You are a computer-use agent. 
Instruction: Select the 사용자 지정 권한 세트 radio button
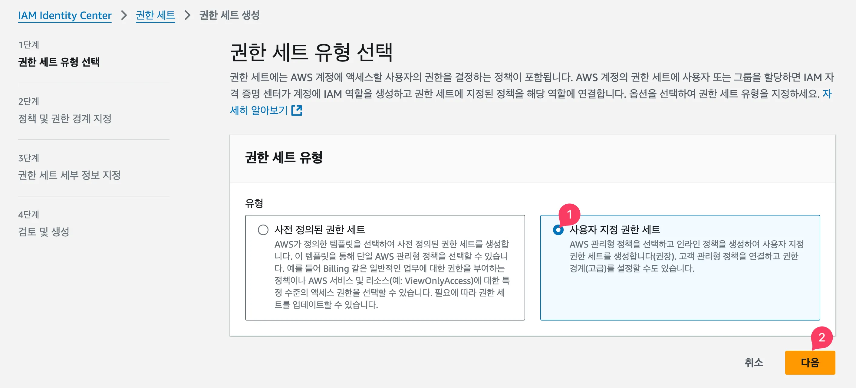click(x=558, y=230)
